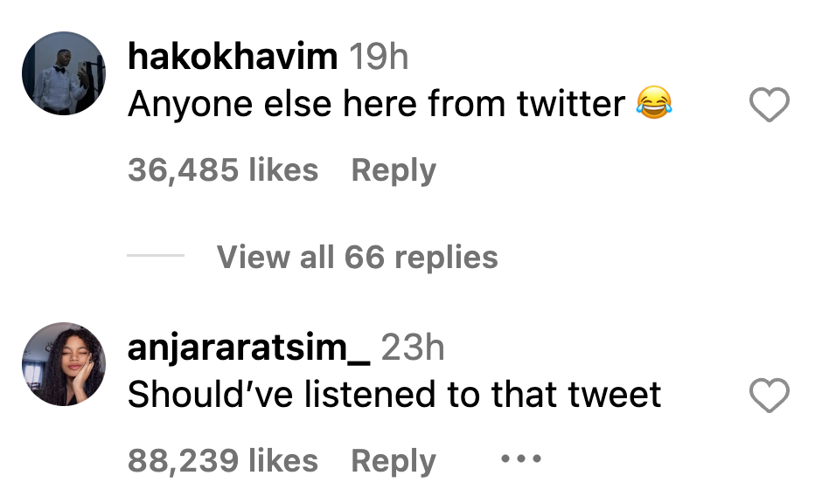The height and width of the screenshot is (503, 822).
Task: Like hakokhavim's comment with the heart icon
Action: [x=770, y=107]
